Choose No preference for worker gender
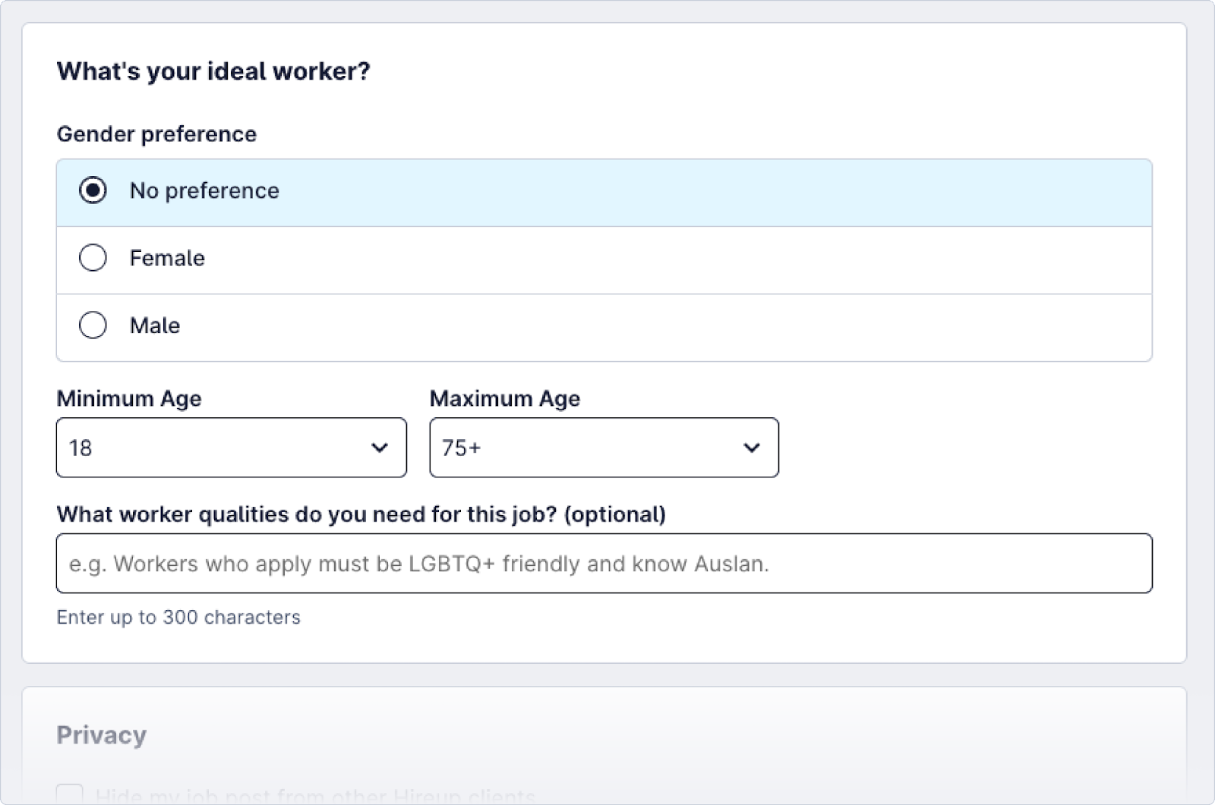The image size is (1215, 805). (x=93, y=191)
